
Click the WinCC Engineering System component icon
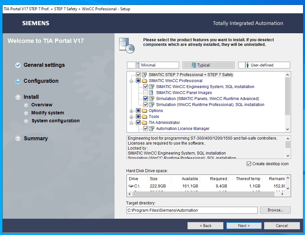(x=152, y=87)
